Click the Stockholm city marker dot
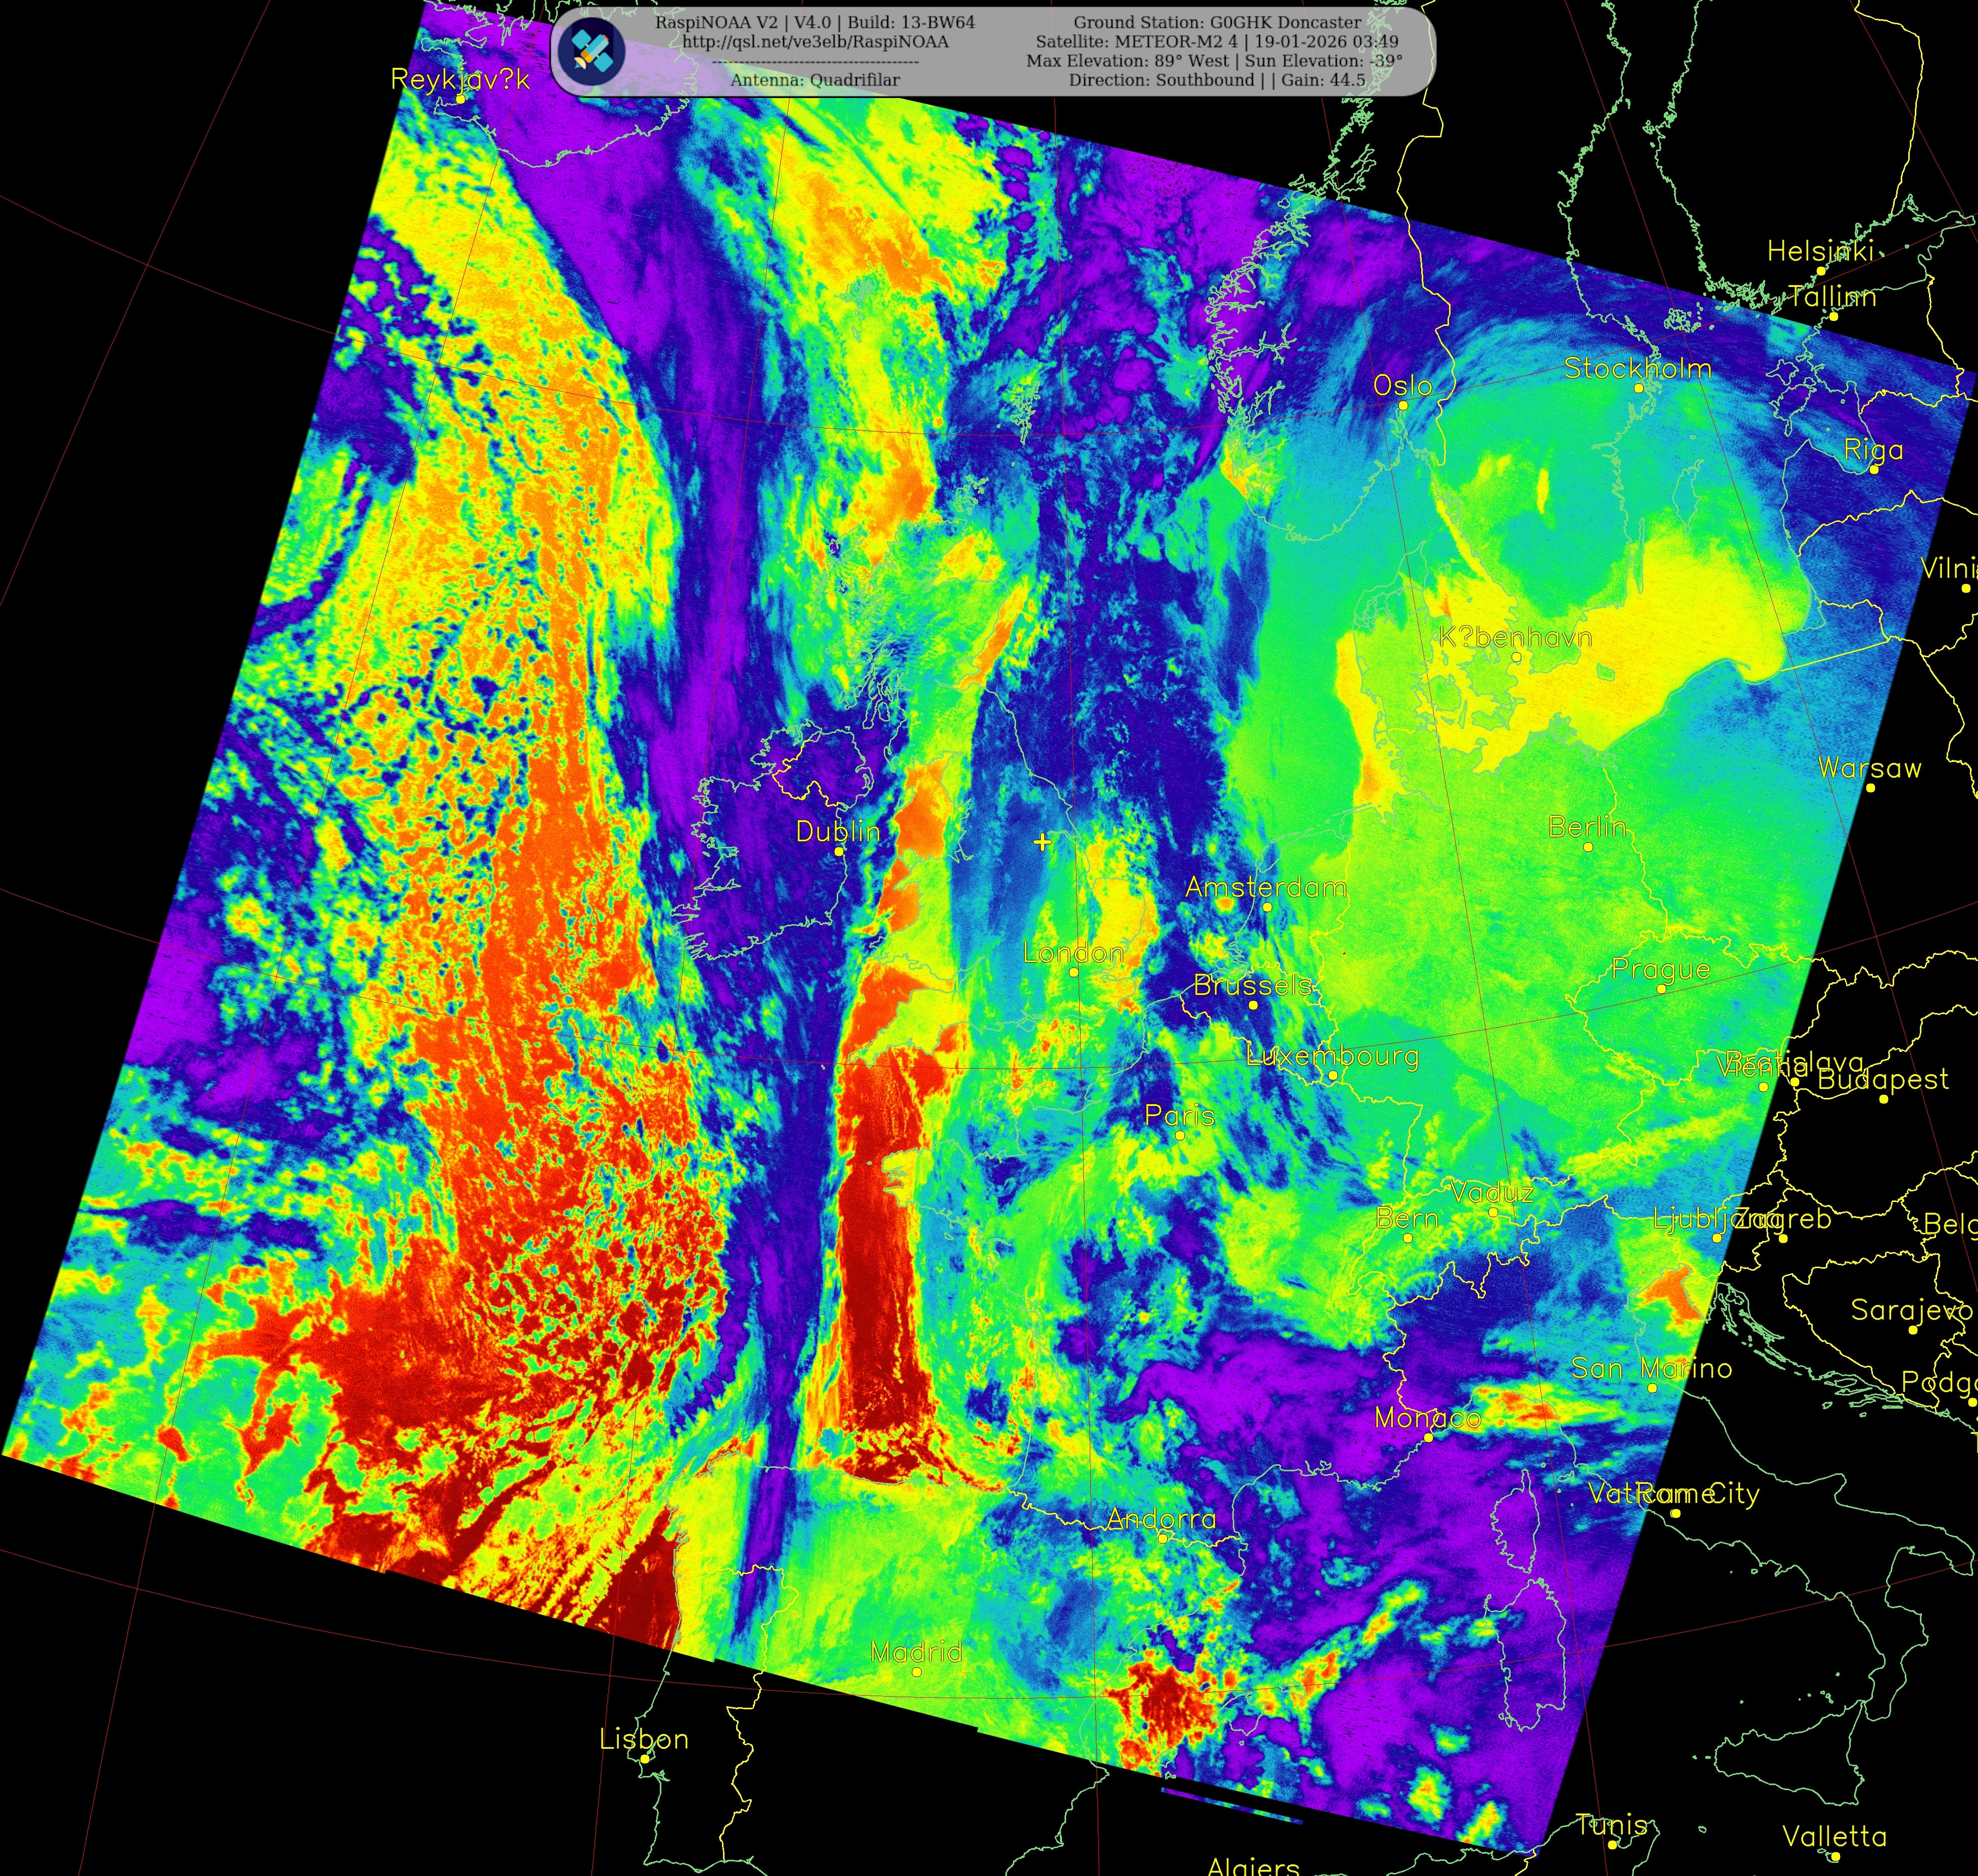This screenshot has width=1978, height=1876. pos(1638,388)
